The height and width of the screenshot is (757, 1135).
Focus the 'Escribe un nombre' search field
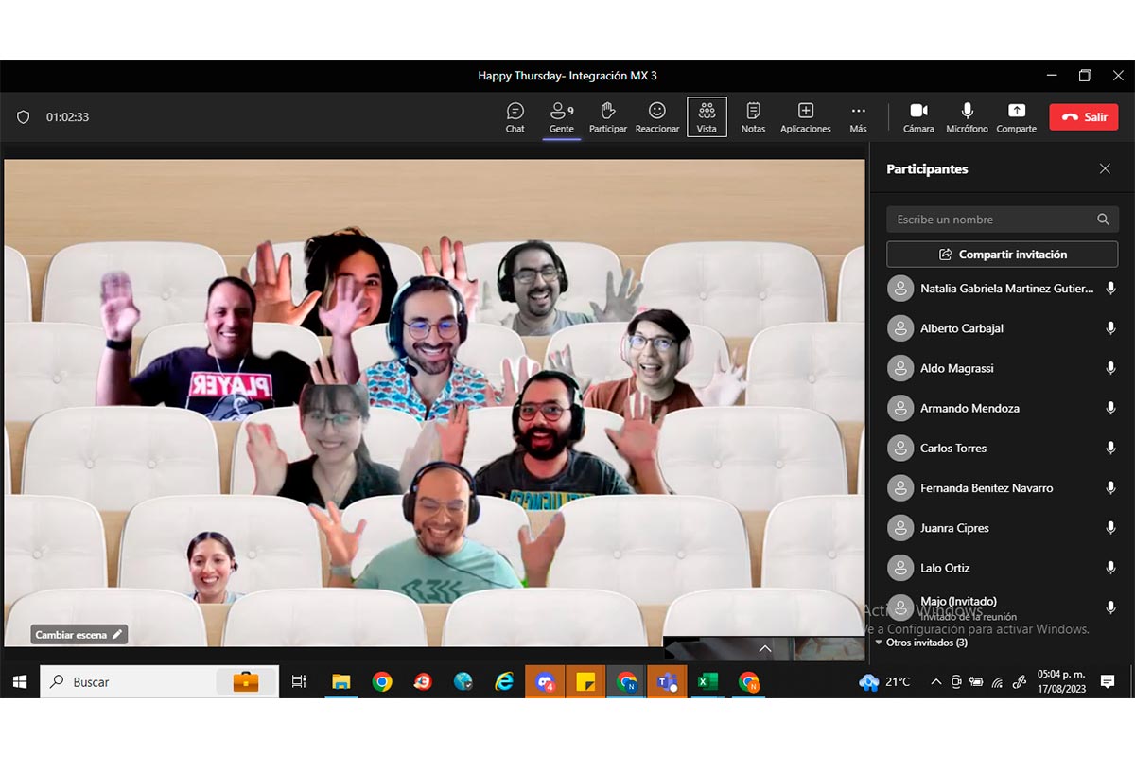[x=1003, y=220]
